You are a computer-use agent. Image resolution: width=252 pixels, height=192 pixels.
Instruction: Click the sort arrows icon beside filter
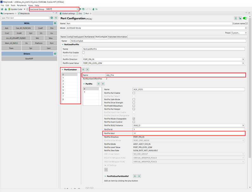click(x=56, y=18)
